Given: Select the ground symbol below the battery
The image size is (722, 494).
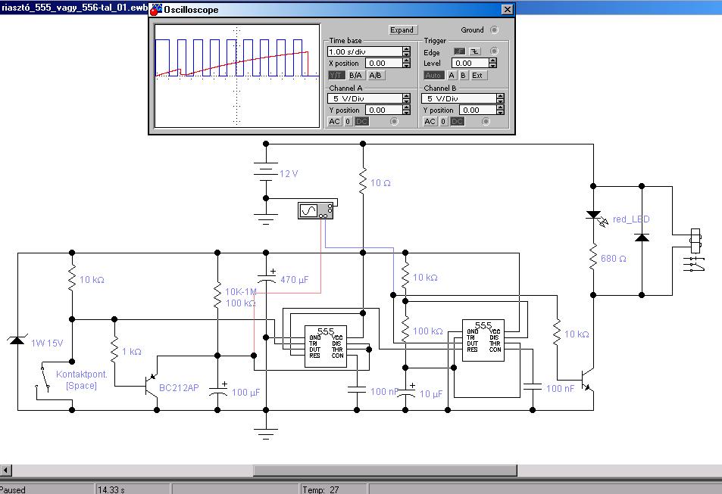Looking at the screenshot, I should tap(266, 219).
